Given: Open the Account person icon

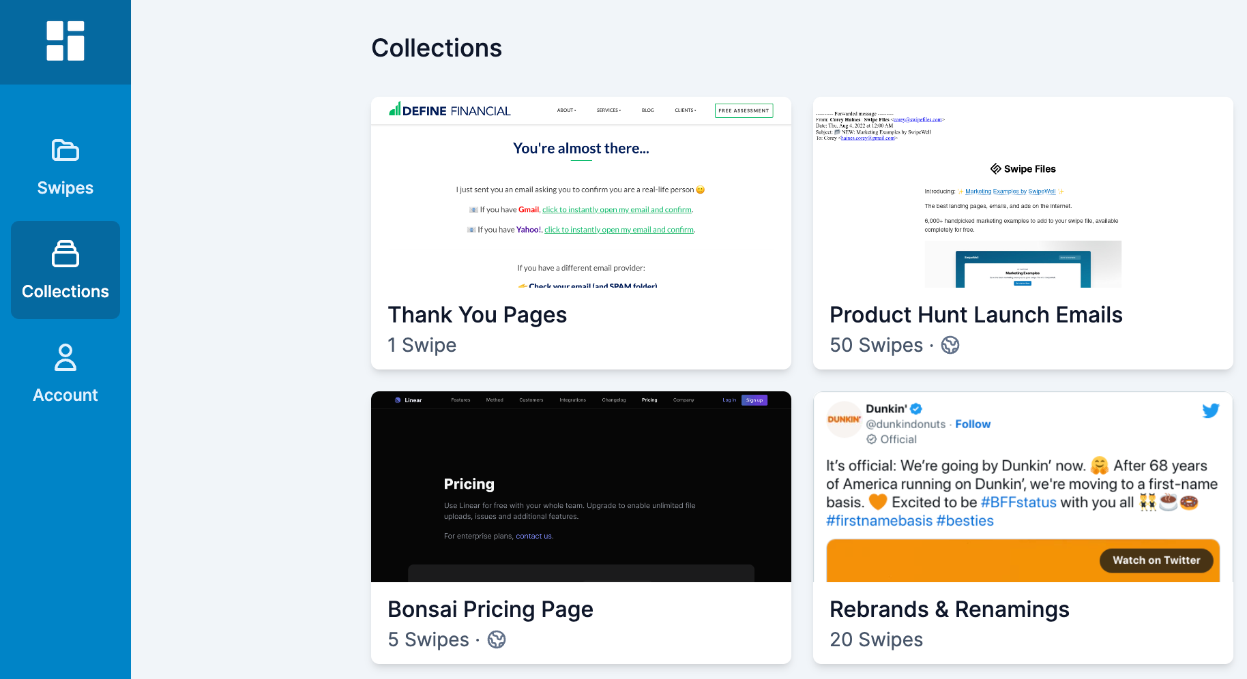Looking at the screenshot, I should [x=65, y=357].
